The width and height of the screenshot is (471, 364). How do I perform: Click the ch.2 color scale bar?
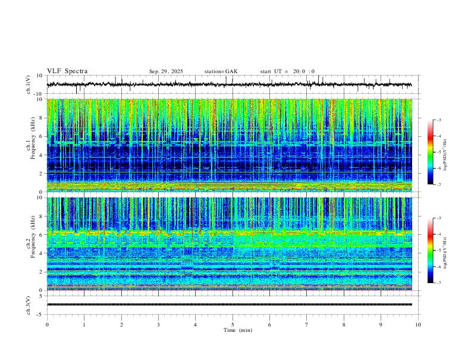pyautogui.click(x=431, y=250)
